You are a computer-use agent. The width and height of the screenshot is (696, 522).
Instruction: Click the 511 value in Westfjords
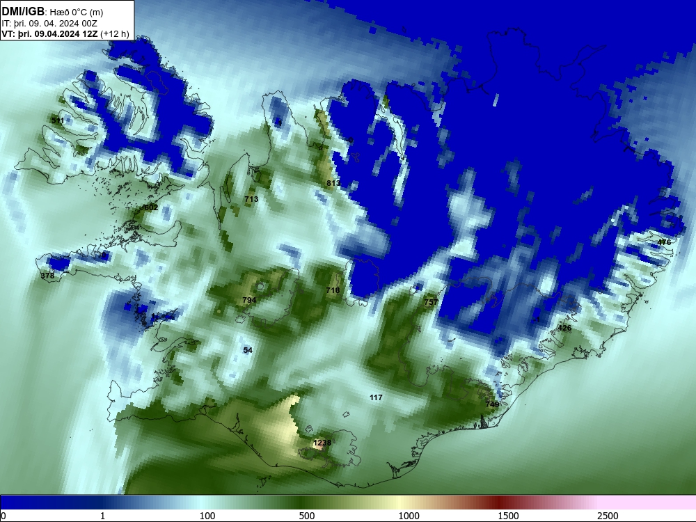(x=58, y=120)
